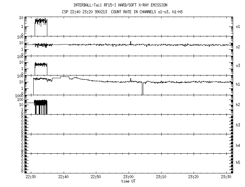Select the 22:50 time tick label
Image resolution: width=245 pixels, height=187 pixels.
tap(96, 177)
